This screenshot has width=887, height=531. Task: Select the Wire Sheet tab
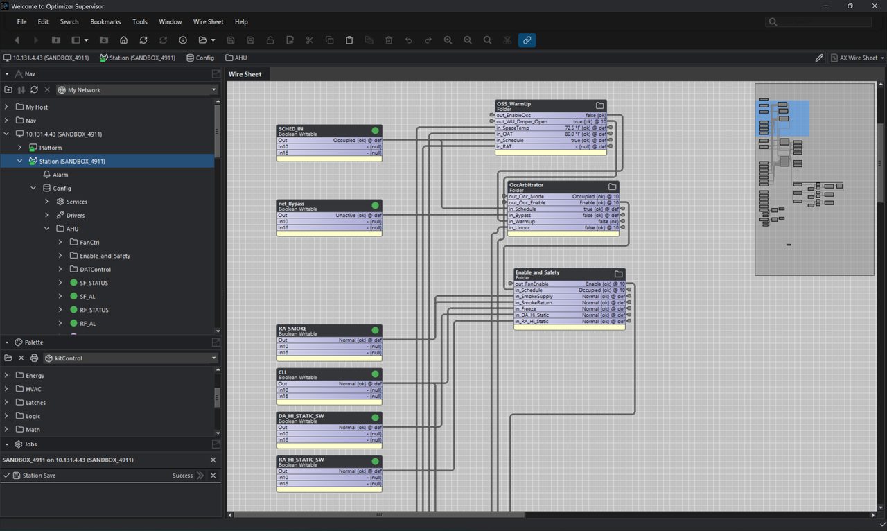tap(245, 74)
